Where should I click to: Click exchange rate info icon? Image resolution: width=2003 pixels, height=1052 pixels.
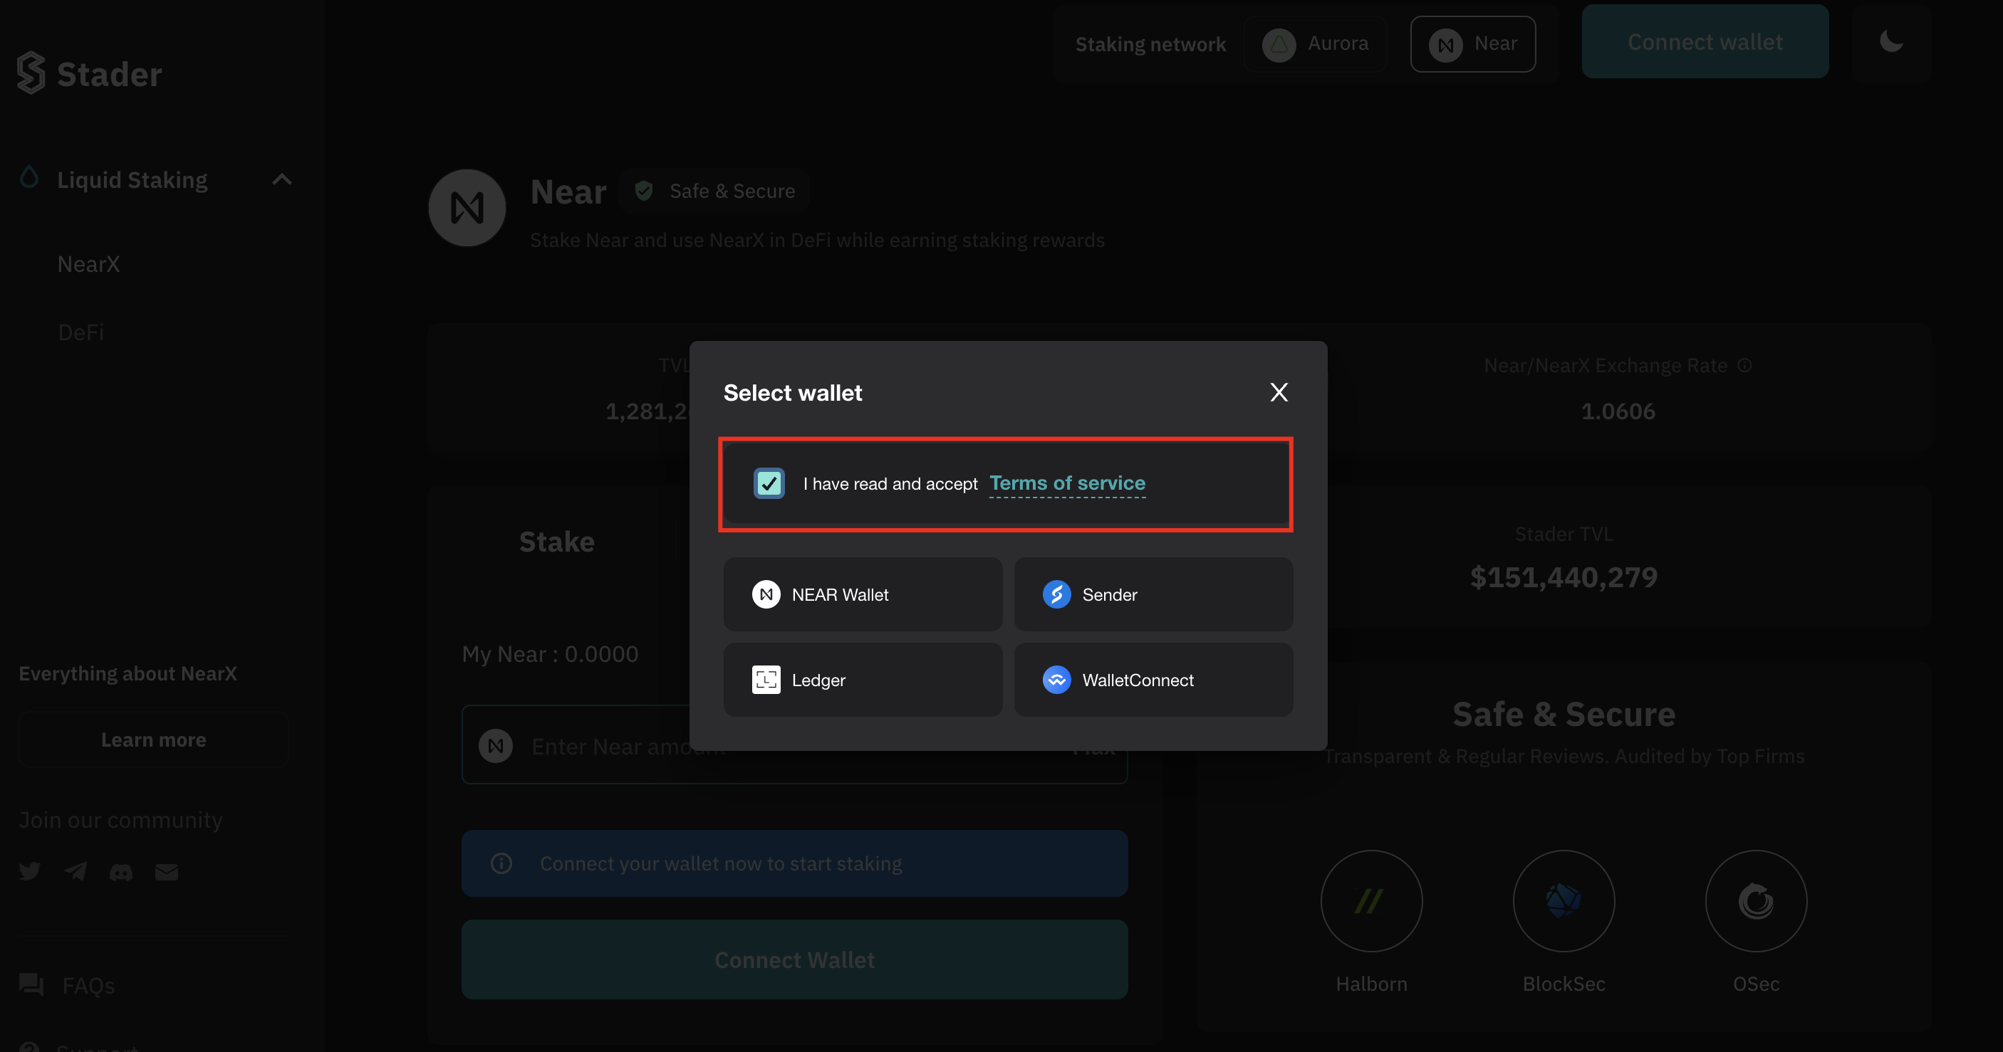(1744, 365)
